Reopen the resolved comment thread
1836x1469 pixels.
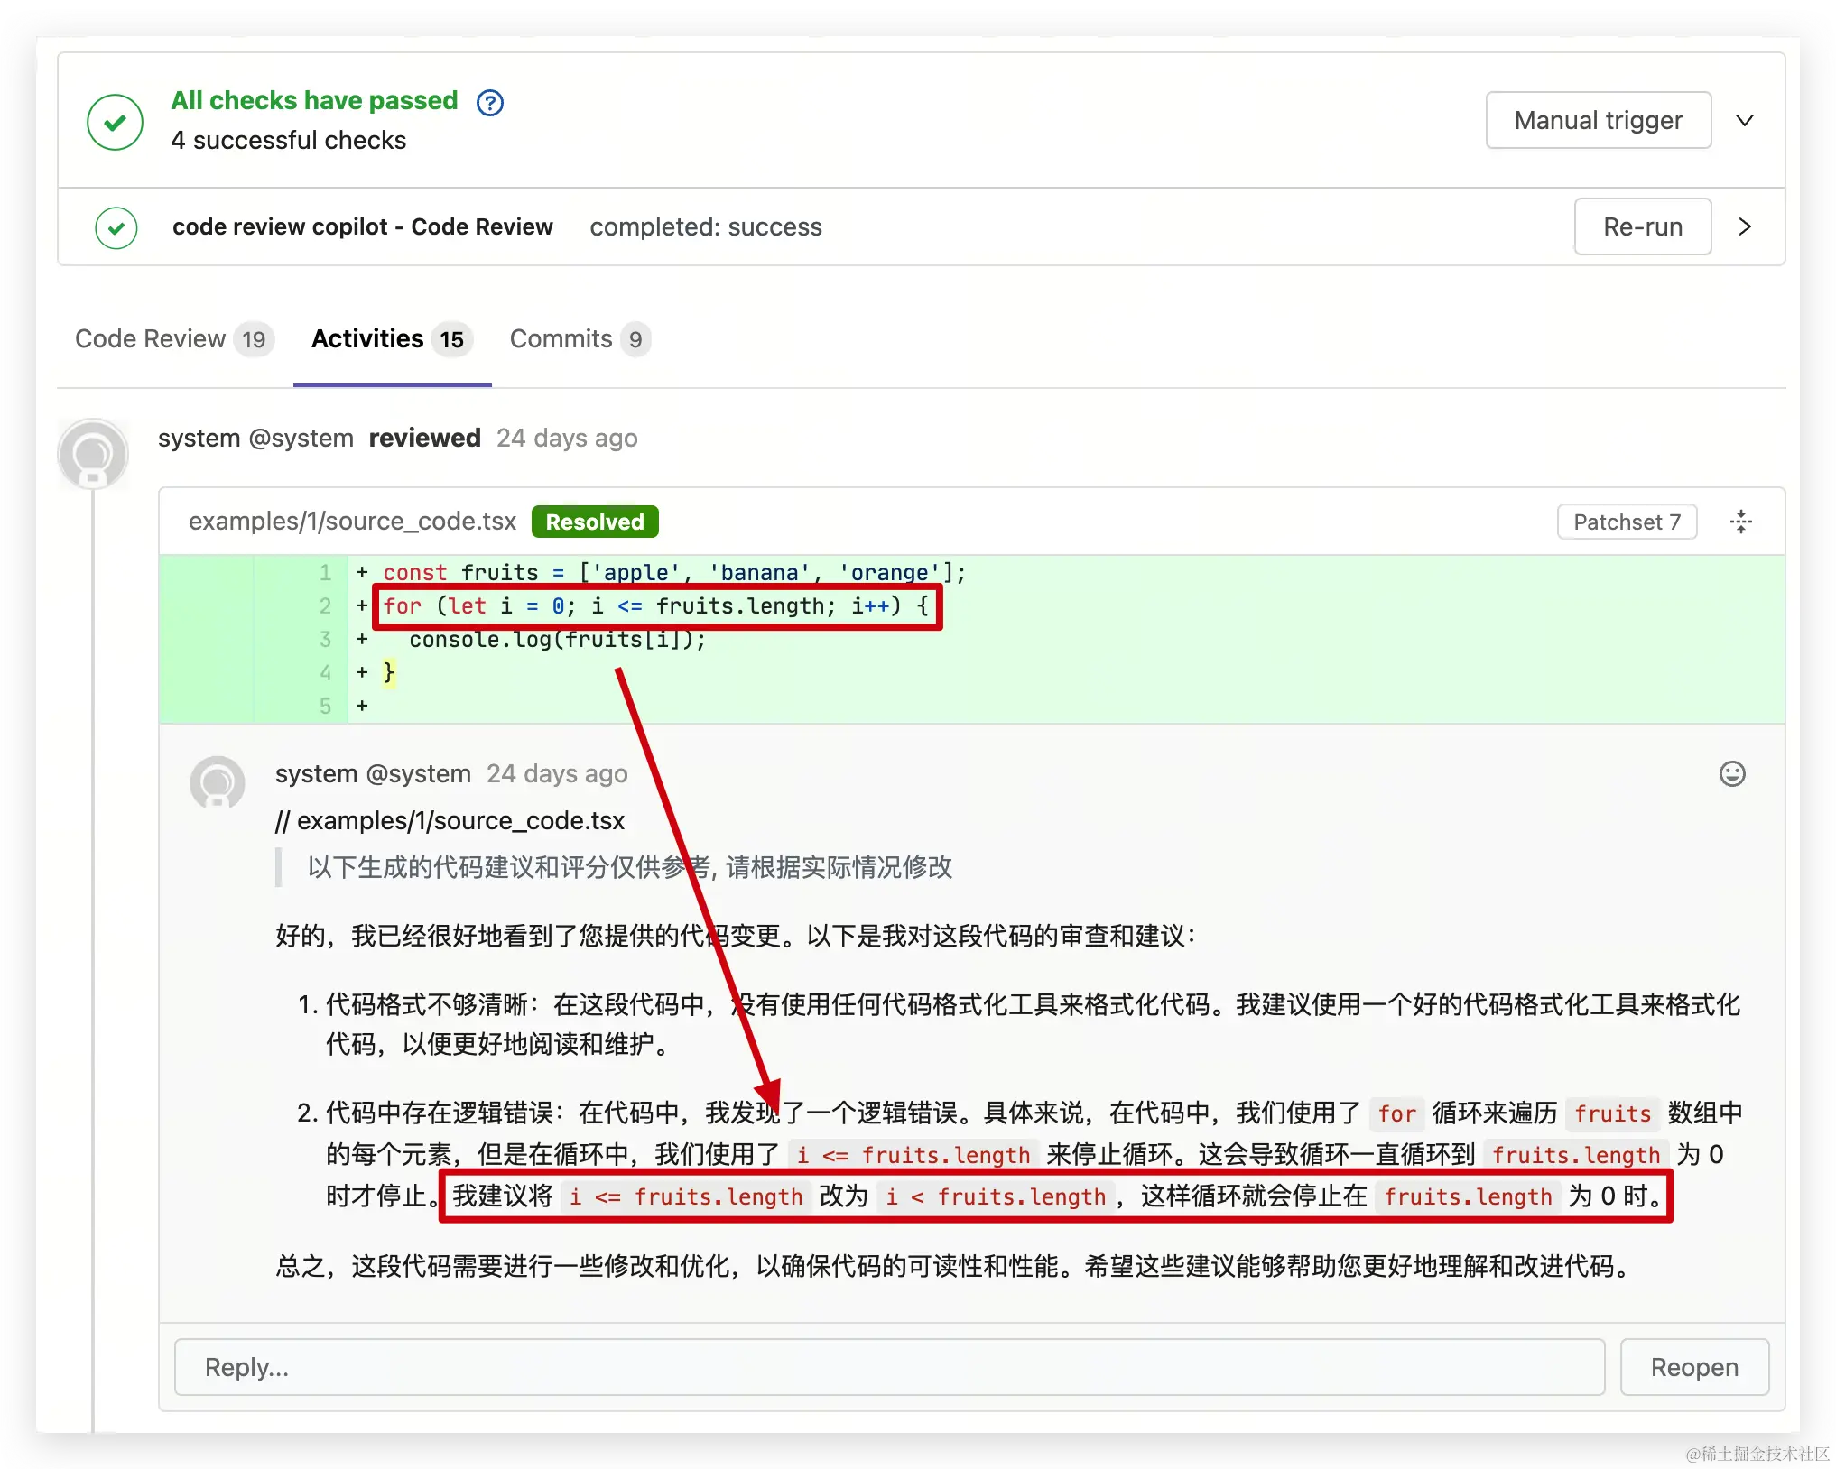click(x=1693, y=1367)
